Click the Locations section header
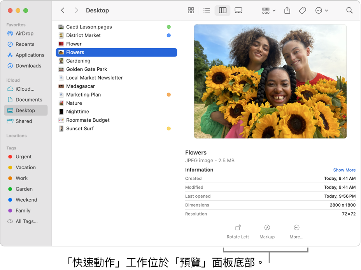 (x=17, y=136)
